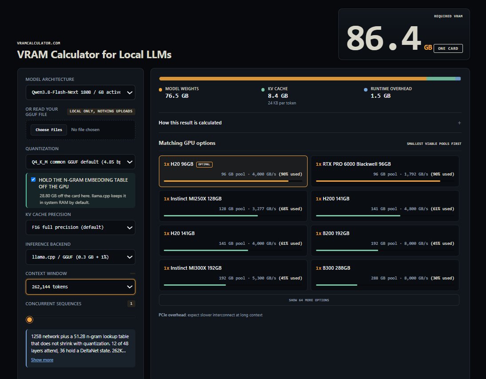The height and width of the screenshot is (379, 486).
Task: Open the Context Window tokens dropdown
Action: [80, 287]
